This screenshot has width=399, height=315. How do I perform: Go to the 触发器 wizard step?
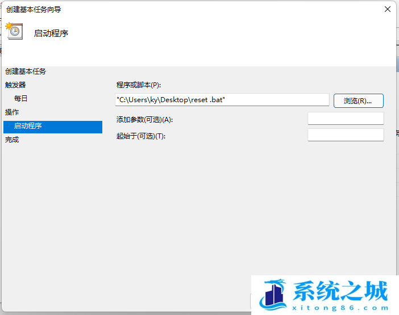click(15, 85)
